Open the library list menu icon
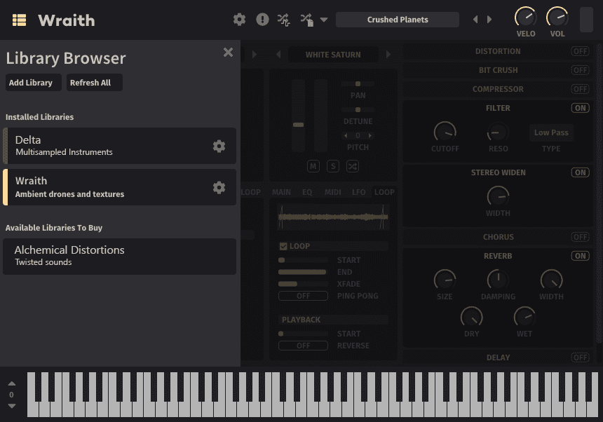603x422 pixels. coord(19,20)
